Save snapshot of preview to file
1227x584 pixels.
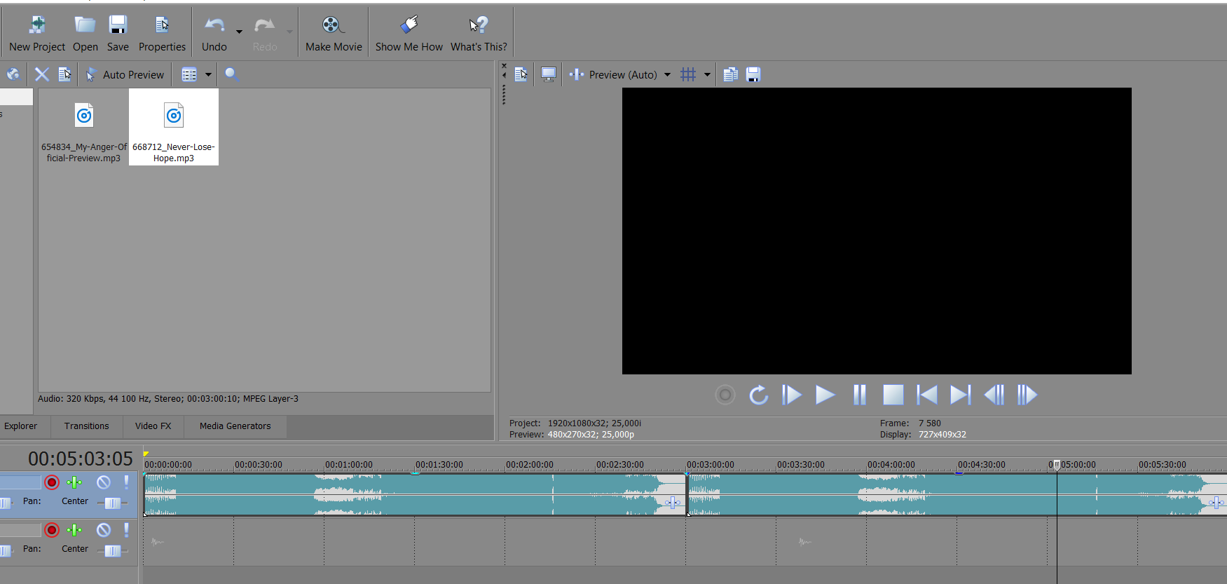click(x=753, y=75)
